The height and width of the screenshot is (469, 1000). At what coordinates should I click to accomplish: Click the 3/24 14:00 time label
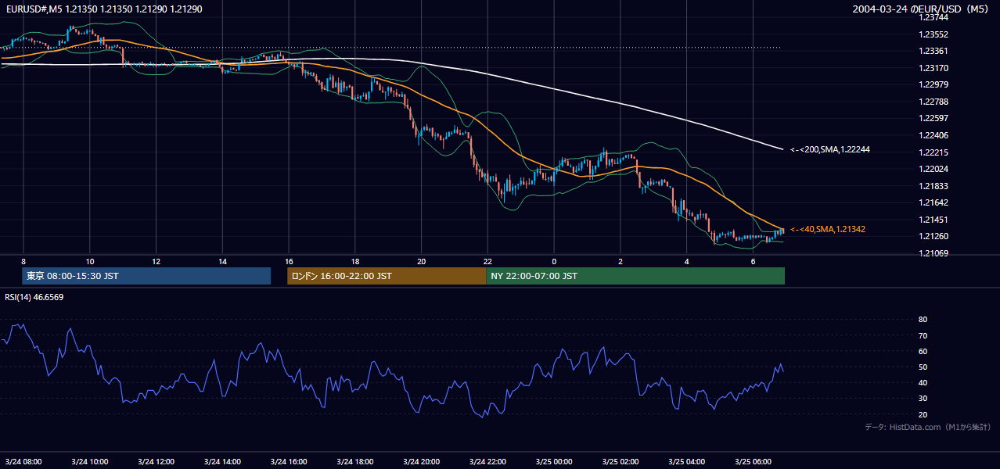tap(222, 462)
